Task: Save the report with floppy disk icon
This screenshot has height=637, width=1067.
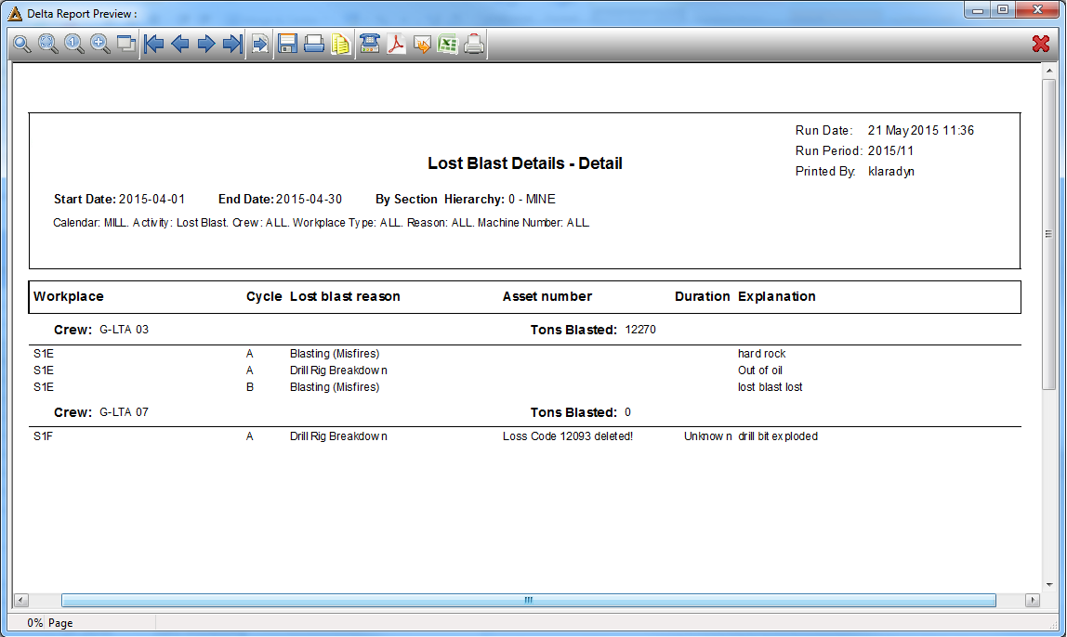Action: coord(288,45)
